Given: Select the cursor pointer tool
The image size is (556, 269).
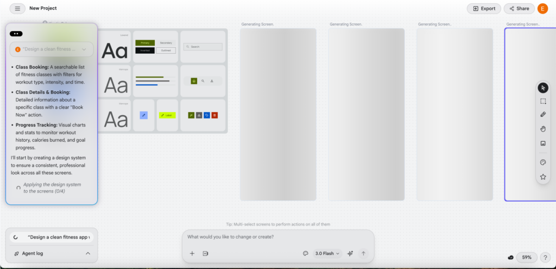Looking at the screenshot, I should pos(542,87).
